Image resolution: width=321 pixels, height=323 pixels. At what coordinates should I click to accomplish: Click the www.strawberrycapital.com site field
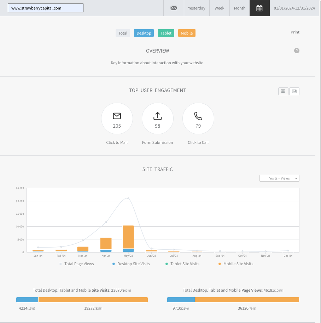point(46,8)
